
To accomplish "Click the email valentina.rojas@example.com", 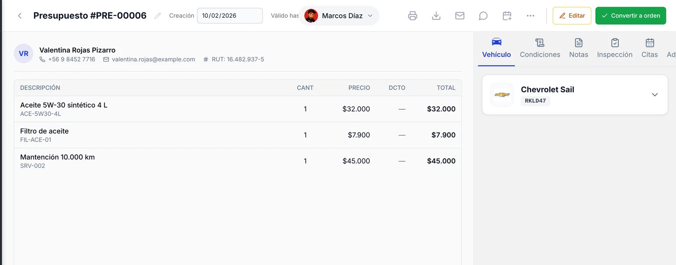I will click(153, 59).
